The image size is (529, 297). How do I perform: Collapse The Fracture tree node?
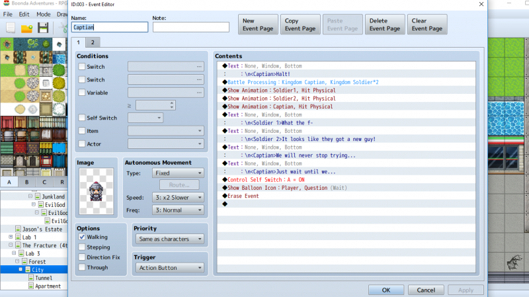11,245
